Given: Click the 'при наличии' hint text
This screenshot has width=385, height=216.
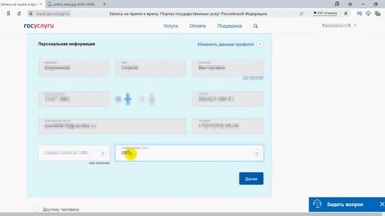Looking at the screenshot, I should point(99,163).
